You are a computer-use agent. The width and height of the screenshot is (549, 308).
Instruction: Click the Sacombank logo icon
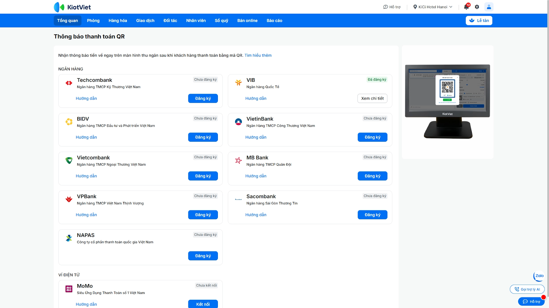pyautogui.click(x=238, y=199)
